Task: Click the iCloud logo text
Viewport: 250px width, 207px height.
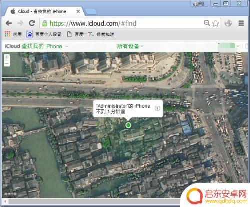Action: [12, 46]
